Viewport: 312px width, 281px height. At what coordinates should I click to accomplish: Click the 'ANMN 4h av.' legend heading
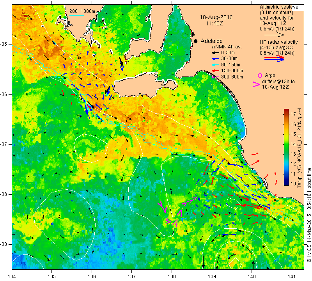pos(227,47)
